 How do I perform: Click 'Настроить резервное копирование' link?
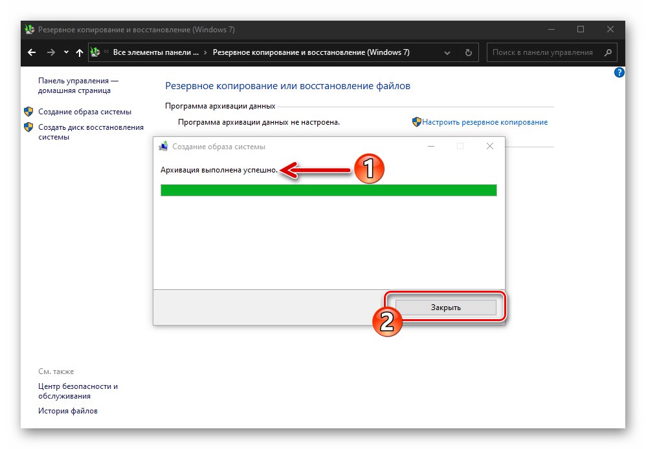point(485,122)
